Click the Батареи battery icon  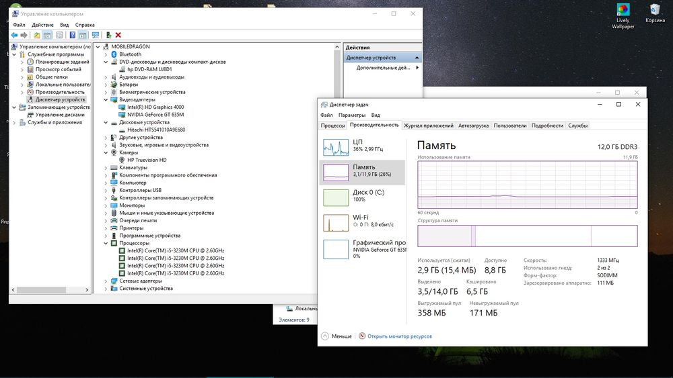pyautogui.click(x=114, y=85)
